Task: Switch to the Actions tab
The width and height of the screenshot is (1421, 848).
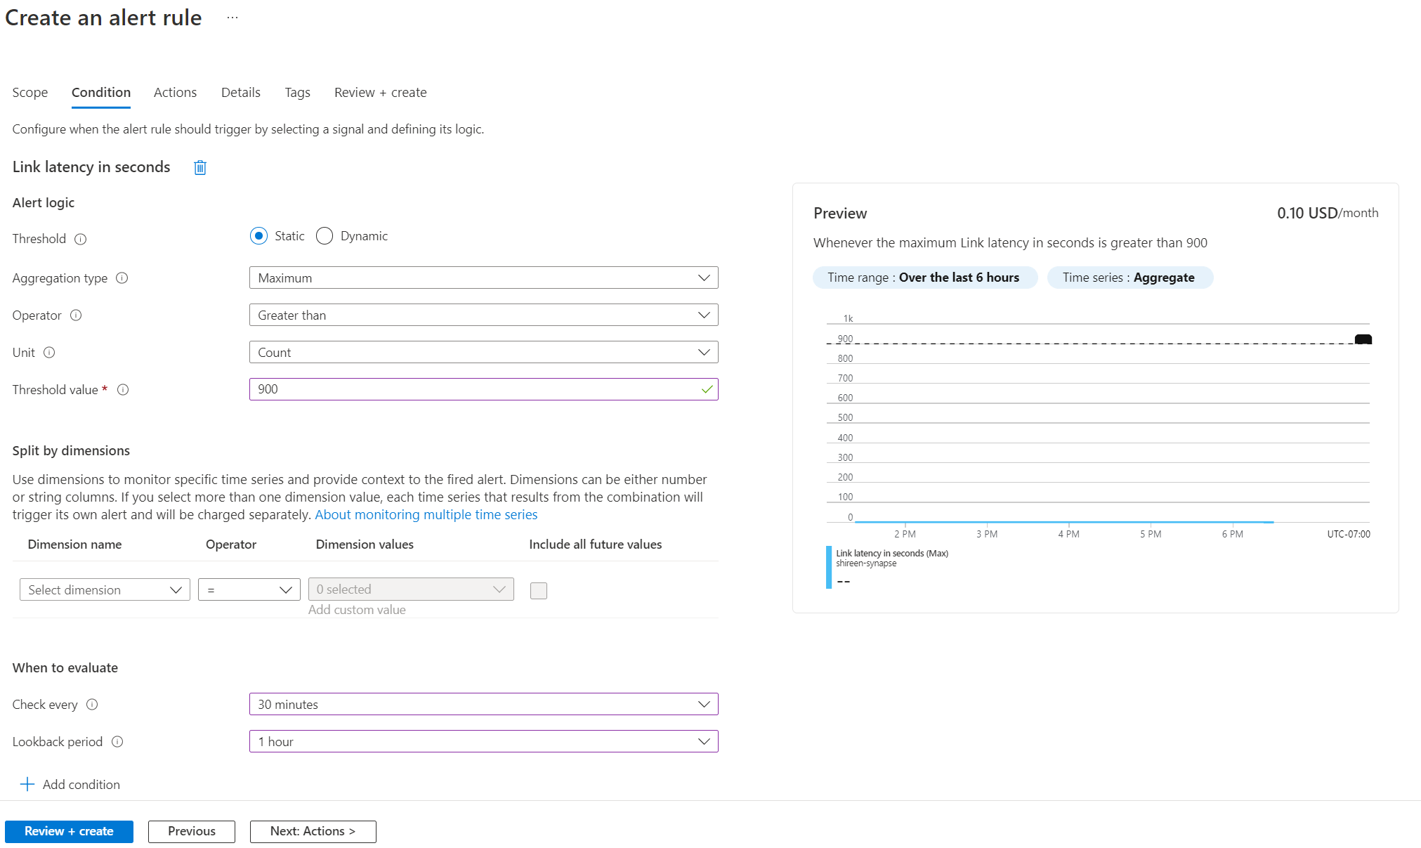Action: (x=175, y=93)
